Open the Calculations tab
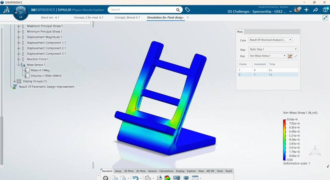 tap(166, 171)
